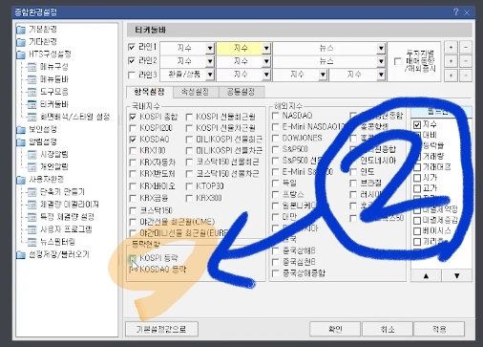
Task: Click the 기본설정값으로 button
Action: point(161,329)
